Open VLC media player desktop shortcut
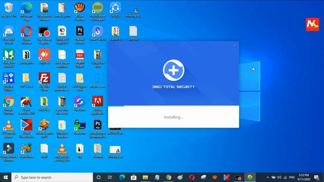This screenshot has height=182, width=324. tap(9, 129)
